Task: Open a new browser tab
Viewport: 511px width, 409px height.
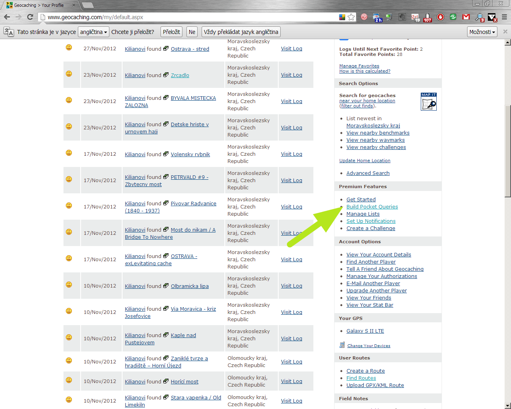Action: (x=87, y=5)
